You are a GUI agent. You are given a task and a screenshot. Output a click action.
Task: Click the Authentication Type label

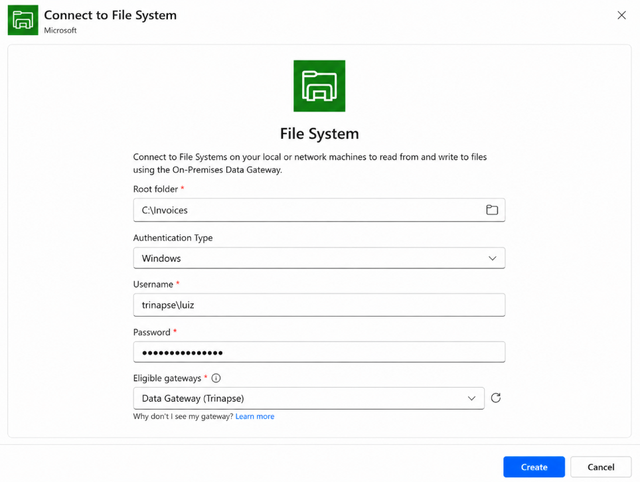pyautogui.click(x=173, y=238)
